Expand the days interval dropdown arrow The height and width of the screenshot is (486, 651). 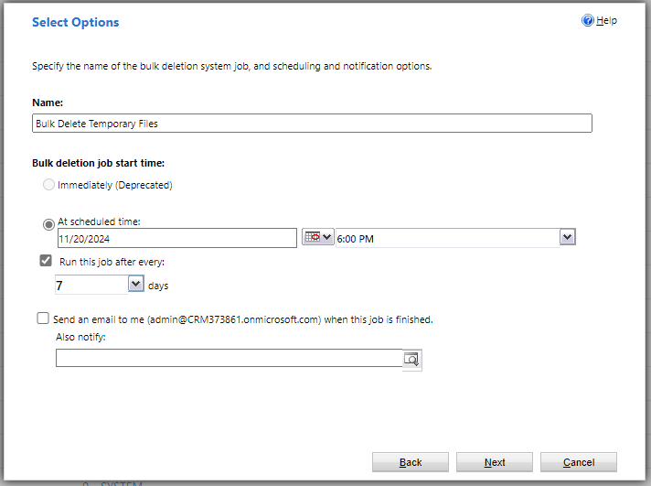tap(135, 284)
